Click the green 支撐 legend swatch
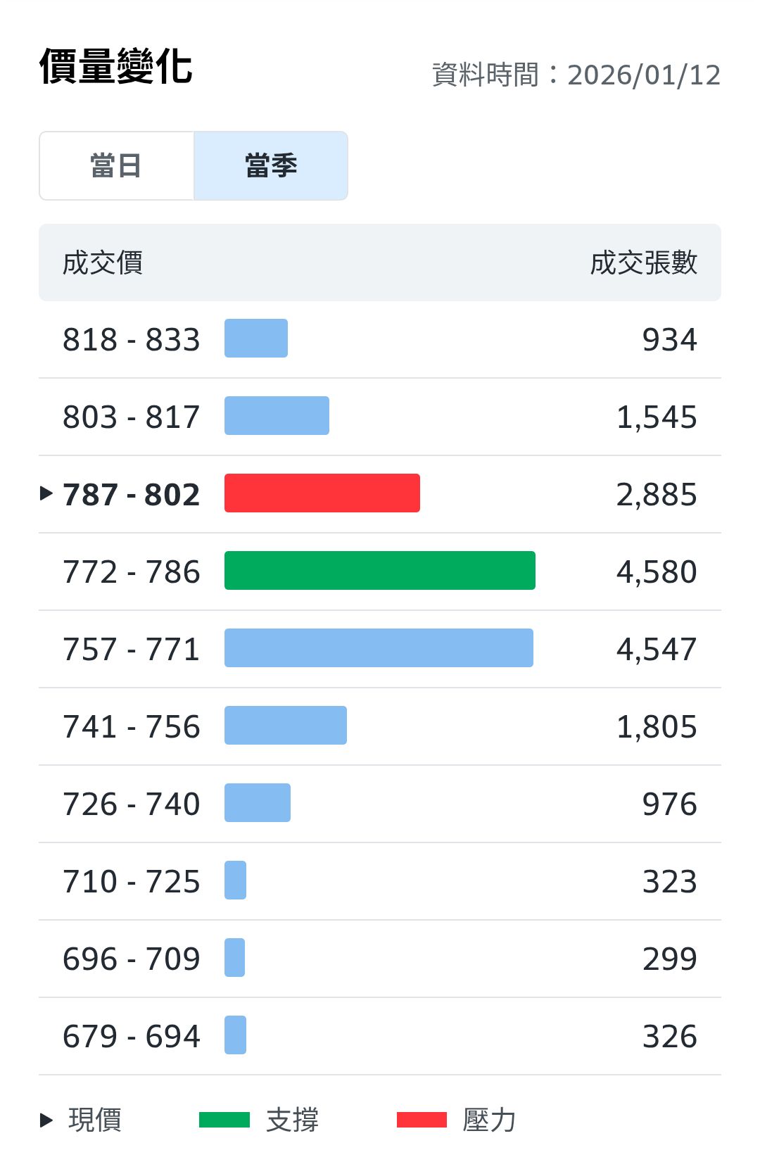Viewport: 760px width, 1162px height. point(224,1120)
